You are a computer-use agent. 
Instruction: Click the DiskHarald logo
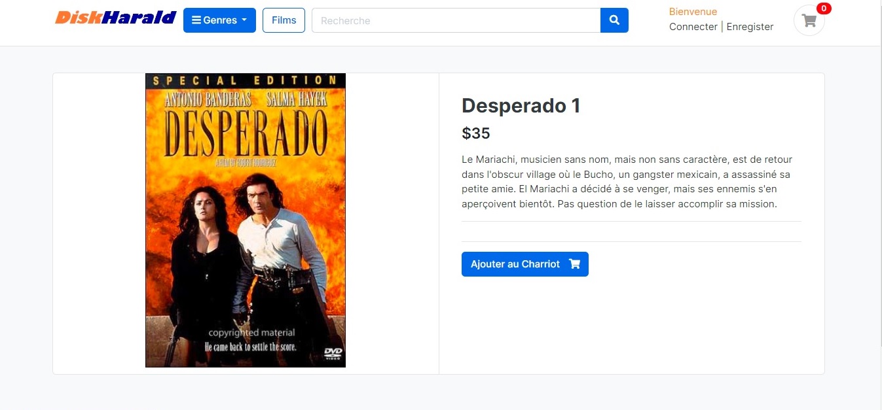pos(116,18)
